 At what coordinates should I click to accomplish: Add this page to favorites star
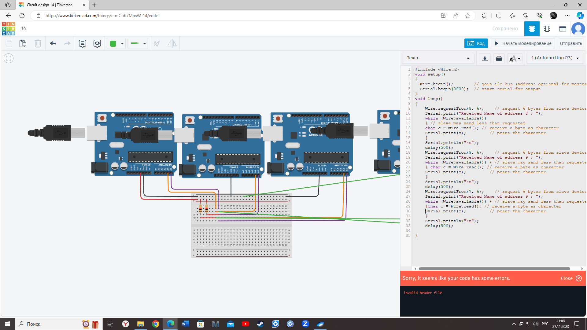468,16
